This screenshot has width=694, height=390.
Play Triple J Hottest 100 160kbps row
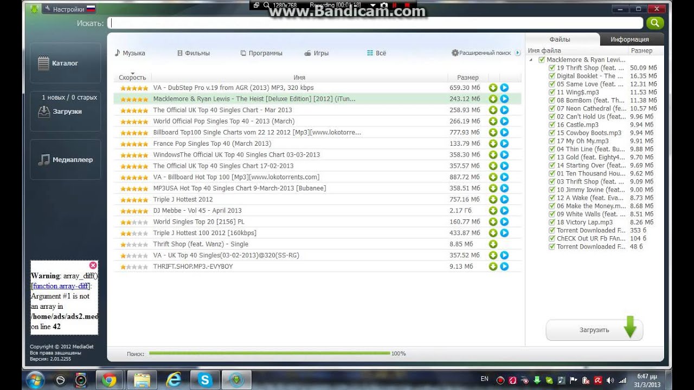pos(504,233)
